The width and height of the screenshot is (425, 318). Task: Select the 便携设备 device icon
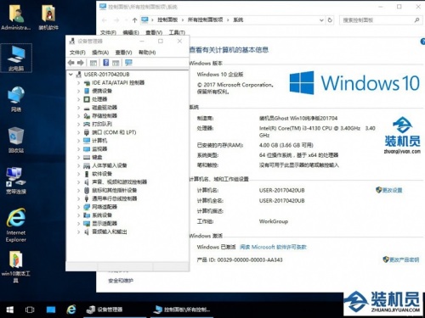[x=87, y=91]
